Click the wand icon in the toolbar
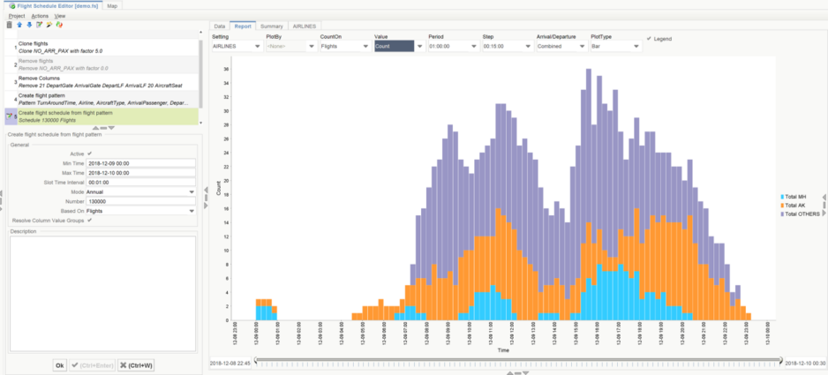 [49, 25]
